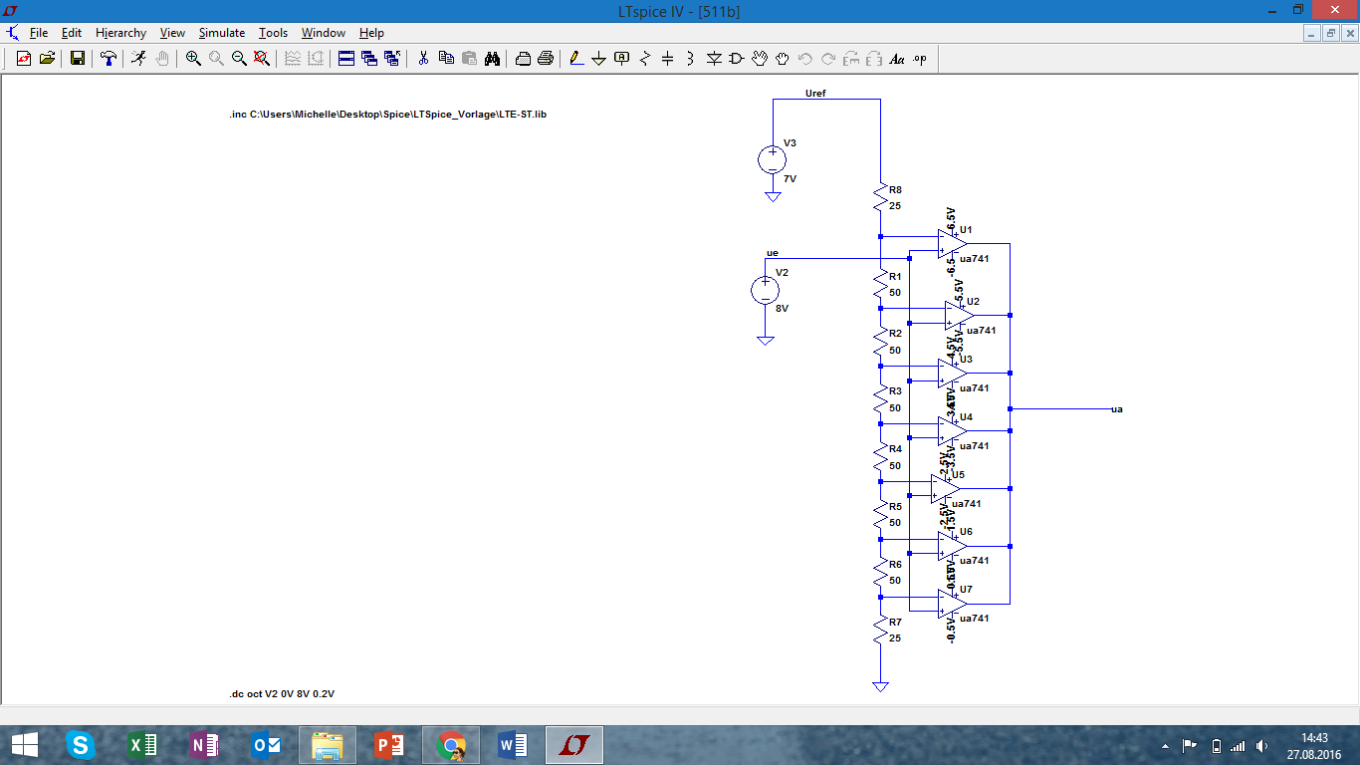The height and width of the screenshot is (765, 1360).
Task: Click the Uref net label
Action: coord(814,94)
